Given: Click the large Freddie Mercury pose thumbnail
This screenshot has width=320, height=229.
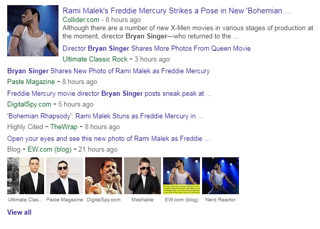Looking at the screenshot, I should [x=33, y=31].
